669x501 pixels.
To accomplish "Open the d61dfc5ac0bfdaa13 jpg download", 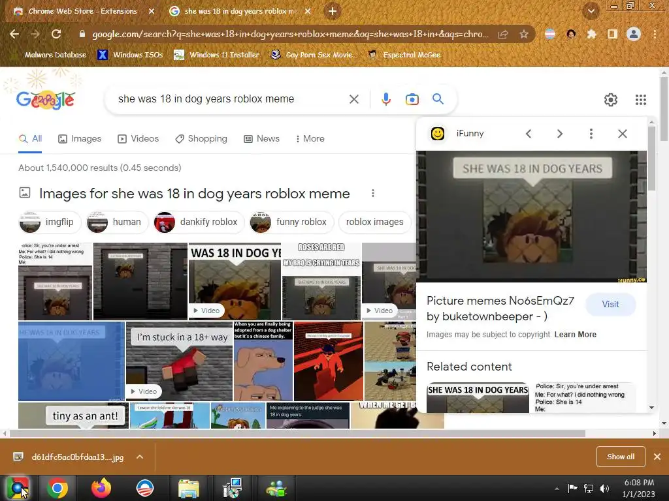I will tap(77, 457).
